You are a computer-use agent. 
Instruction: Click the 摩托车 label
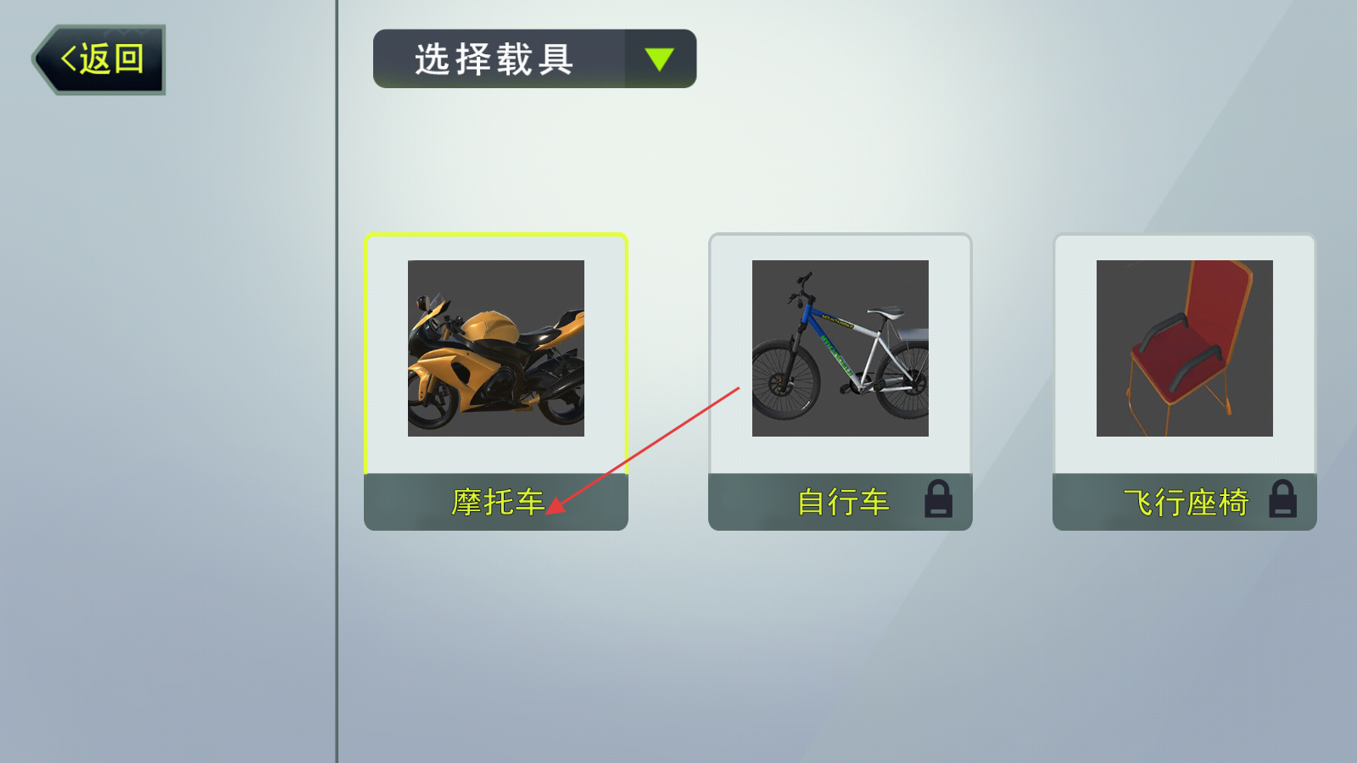click(x=498, y=502)
